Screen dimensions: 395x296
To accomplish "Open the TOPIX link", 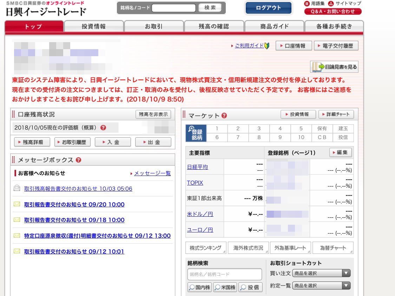I will pos(195,183).
